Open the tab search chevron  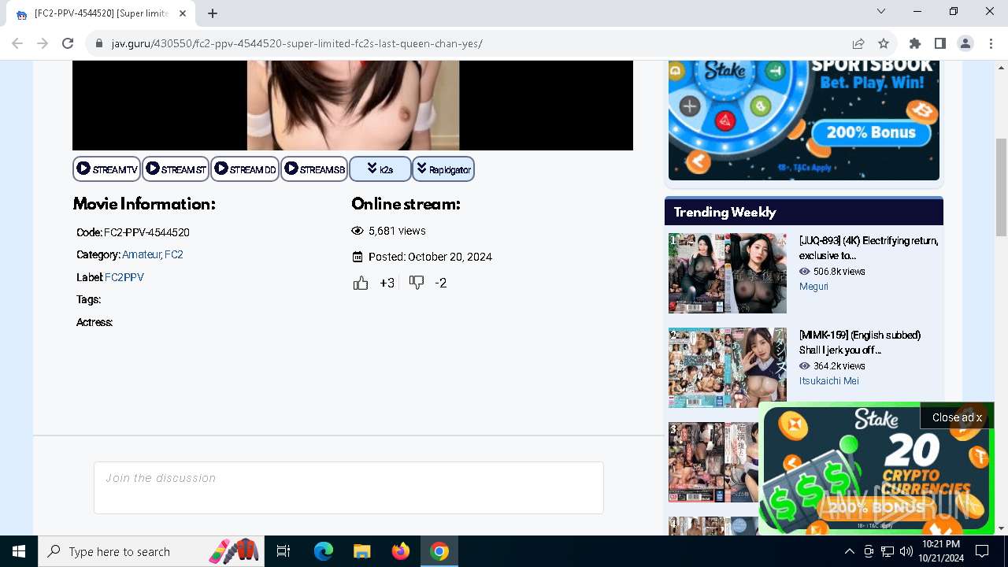coord(881,11)
